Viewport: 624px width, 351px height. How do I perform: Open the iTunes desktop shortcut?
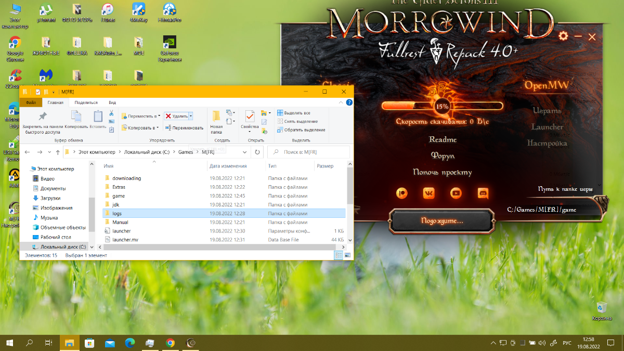click(108, 13)
